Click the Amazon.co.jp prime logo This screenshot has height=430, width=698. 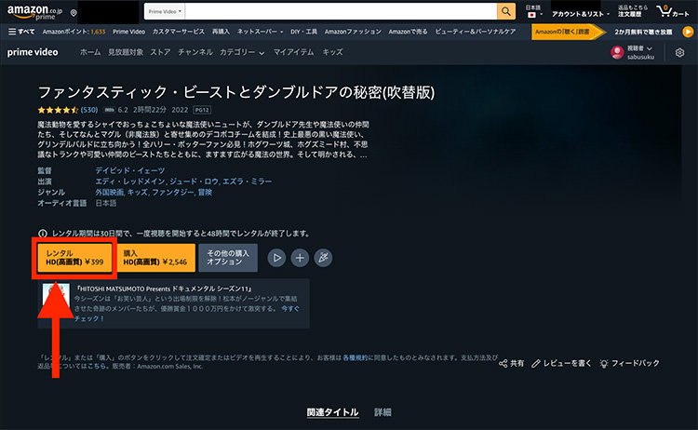34,12
